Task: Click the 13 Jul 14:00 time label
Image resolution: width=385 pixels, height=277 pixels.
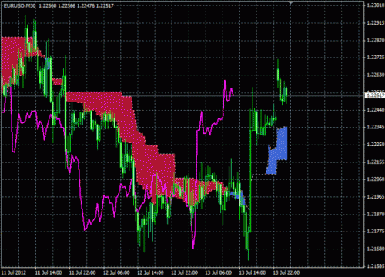Action: coord(253,272)
